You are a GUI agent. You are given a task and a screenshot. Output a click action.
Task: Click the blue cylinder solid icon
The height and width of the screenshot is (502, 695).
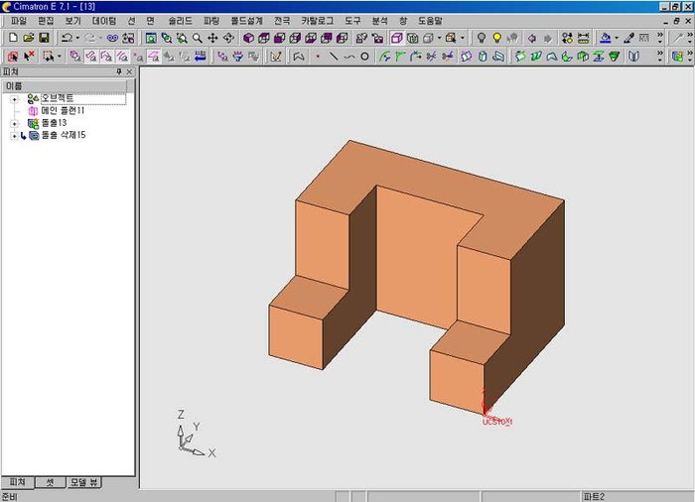coord(483,57)
